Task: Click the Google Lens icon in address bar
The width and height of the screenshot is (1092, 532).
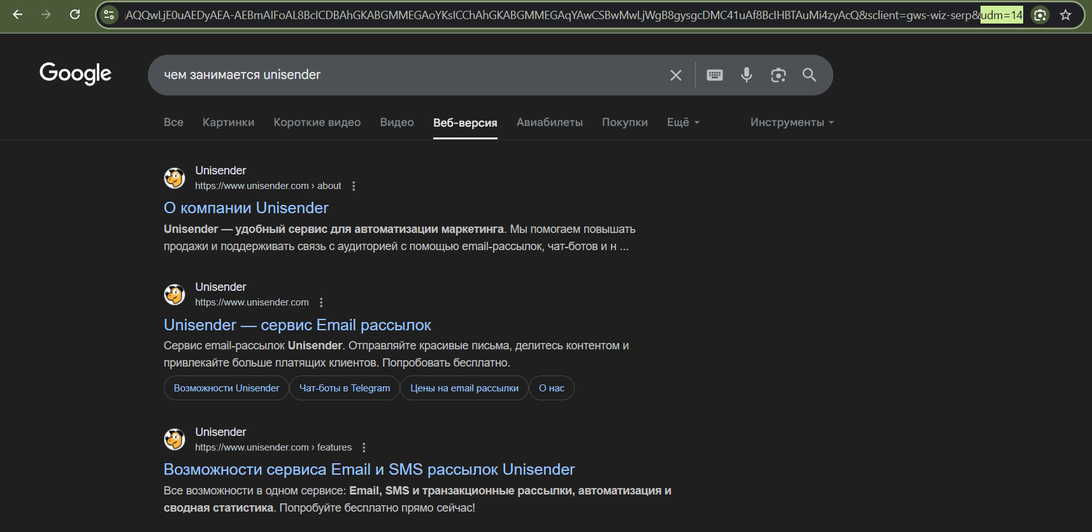Action: click(1040, 15)
